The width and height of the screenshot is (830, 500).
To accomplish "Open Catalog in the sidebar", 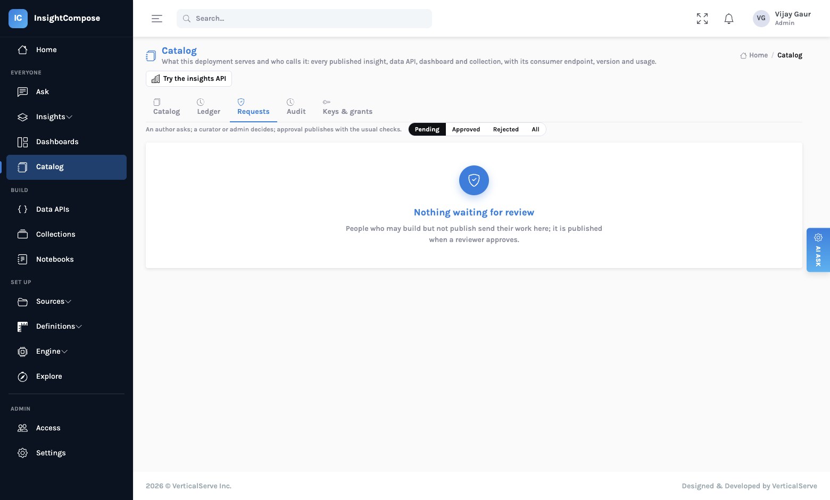I will 67,167.
